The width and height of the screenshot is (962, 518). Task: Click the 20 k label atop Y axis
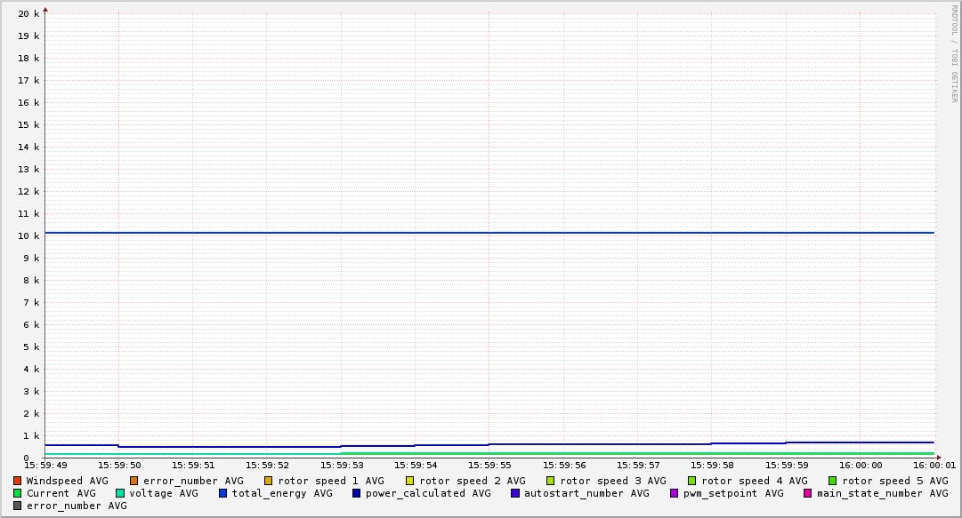[30, 13]
